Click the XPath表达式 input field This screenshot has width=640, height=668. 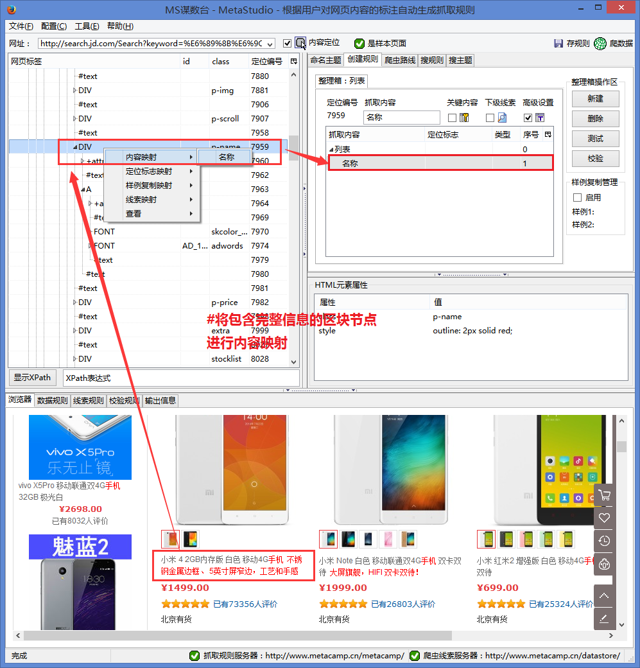[182, 378]
